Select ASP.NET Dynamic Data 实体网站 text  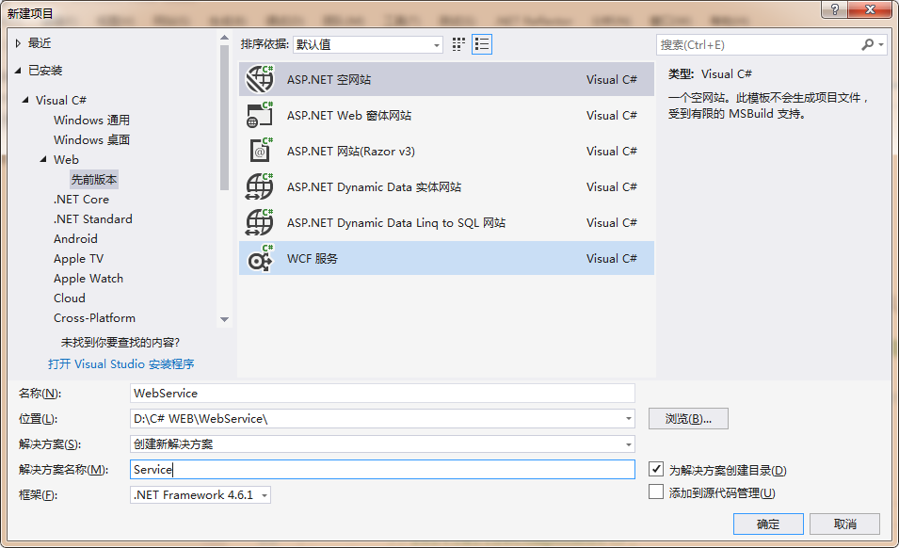tap(374, 186)
